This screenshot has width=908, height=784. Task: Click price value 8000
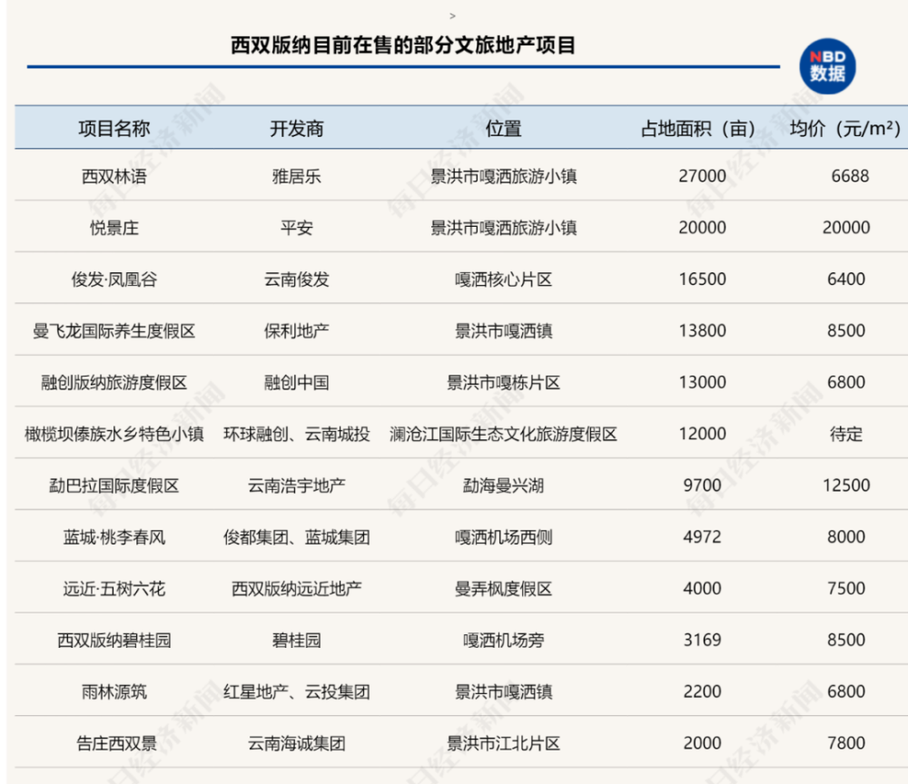click(846, 537)
